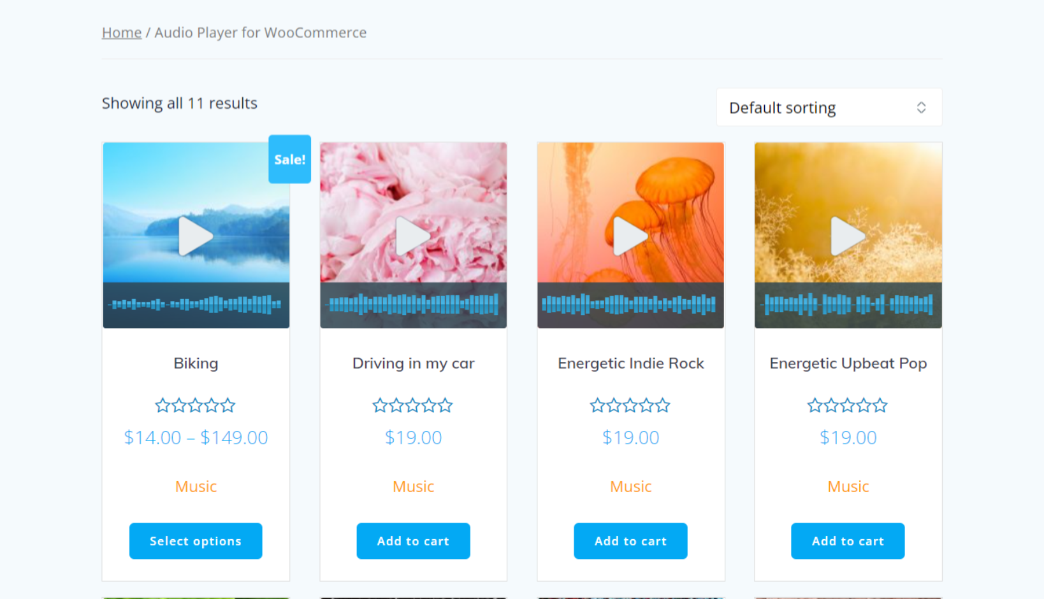1044x599 pixels.
Task: Play the Driving in my car audio preview
Action: [x=413, y=236]
